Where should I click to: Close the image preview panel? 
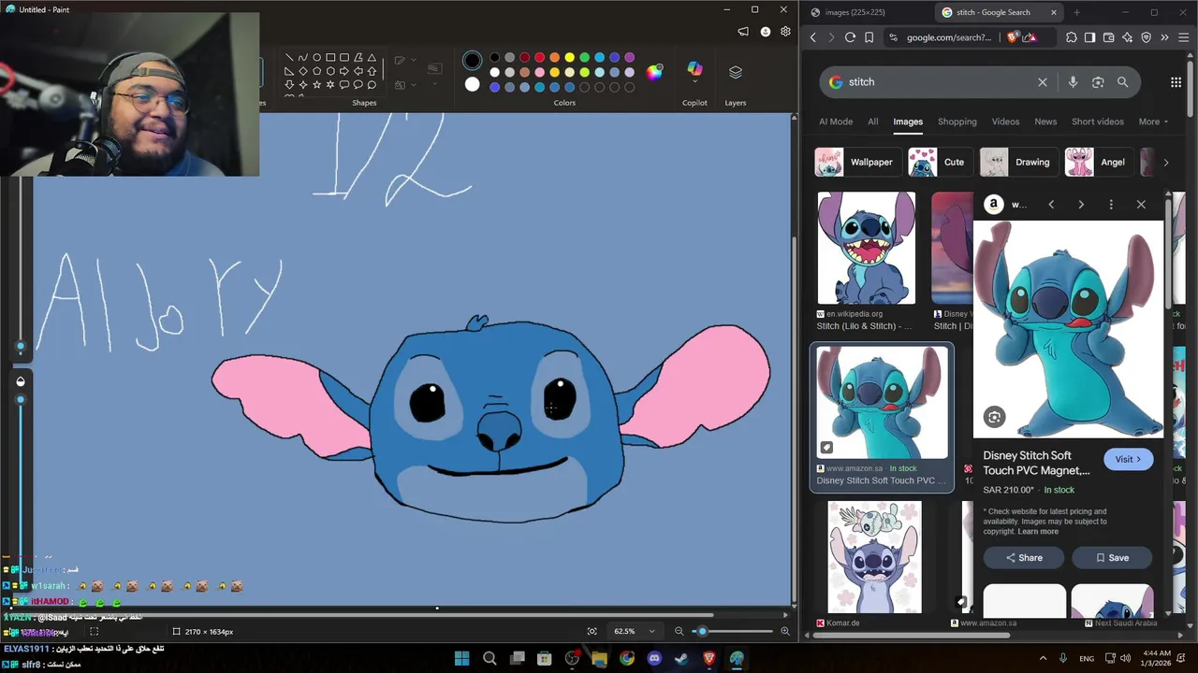click(x=1141, y=205)
